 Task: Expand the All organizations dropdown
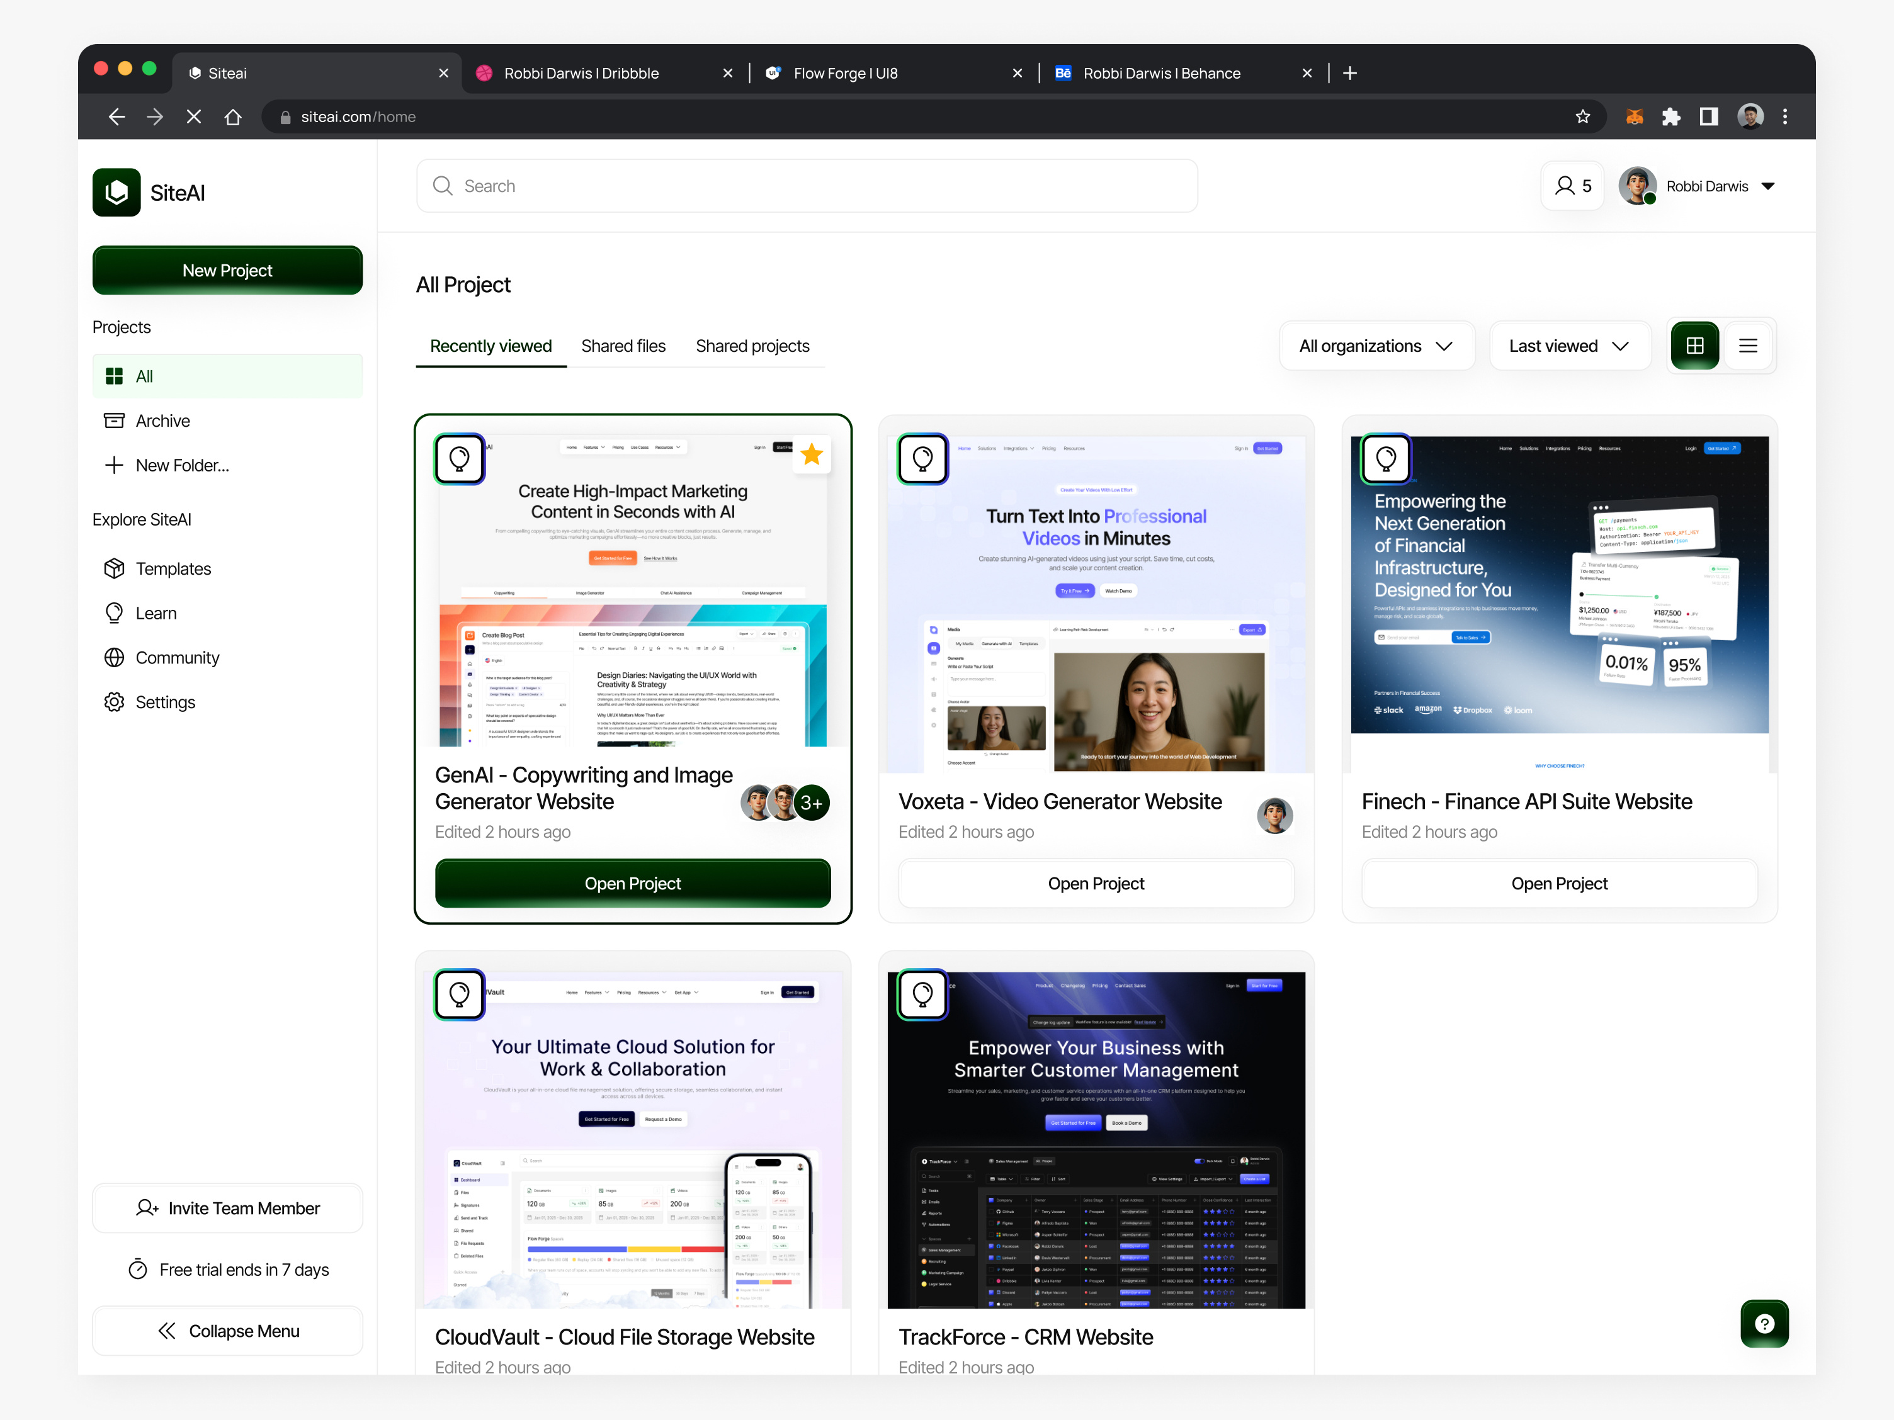click(1376, 346)
